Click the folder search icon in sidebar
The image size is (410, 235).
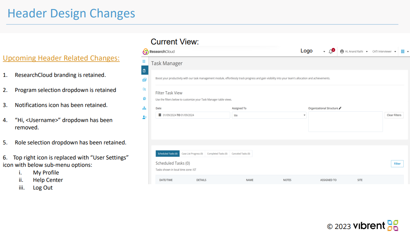144,89
